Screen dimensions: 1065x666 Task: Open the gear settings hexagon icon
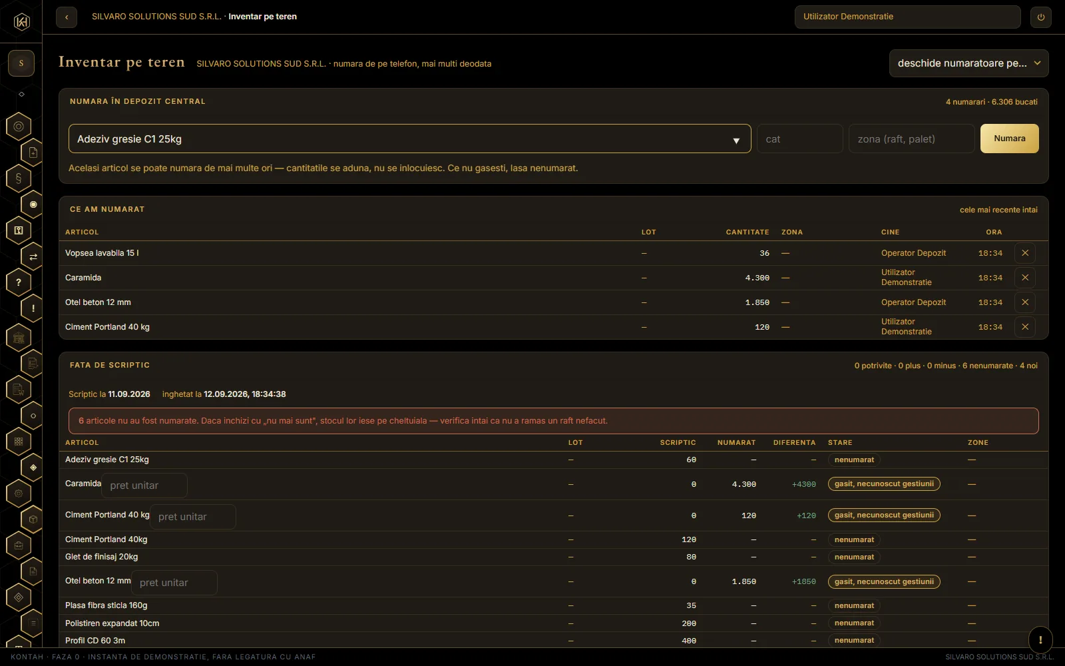[19, 494]
